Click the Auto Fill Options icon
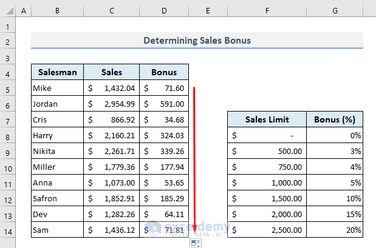 tap(195, 243)
